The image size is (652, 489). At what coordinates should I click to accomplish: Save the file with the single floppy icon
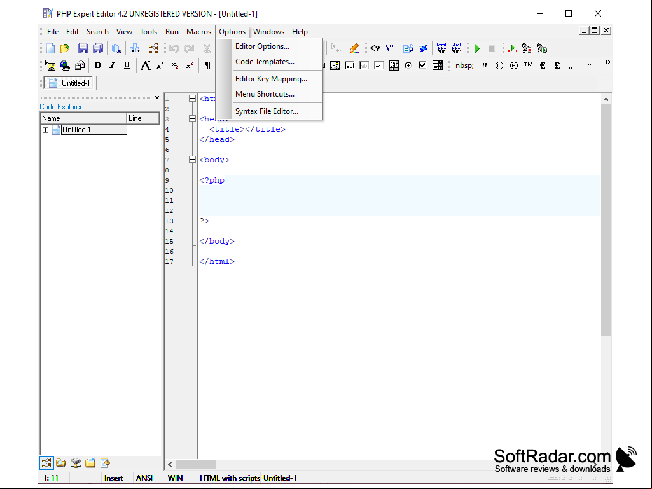coord(83,49)
